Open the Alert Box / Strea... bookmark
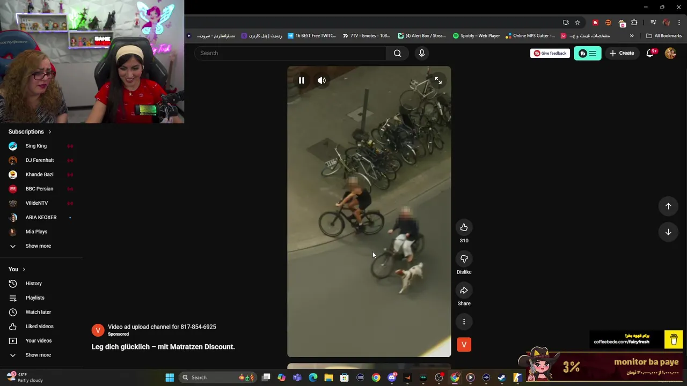Screen dimensions: 687x386 tap(422, 36)
